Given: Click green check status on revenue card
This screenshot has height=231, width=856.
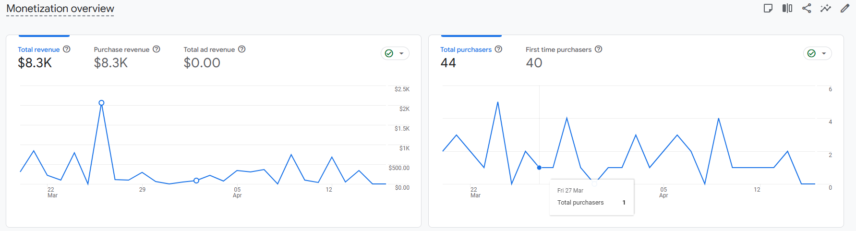Looking at the screenshot, I should tap(389, 53).
